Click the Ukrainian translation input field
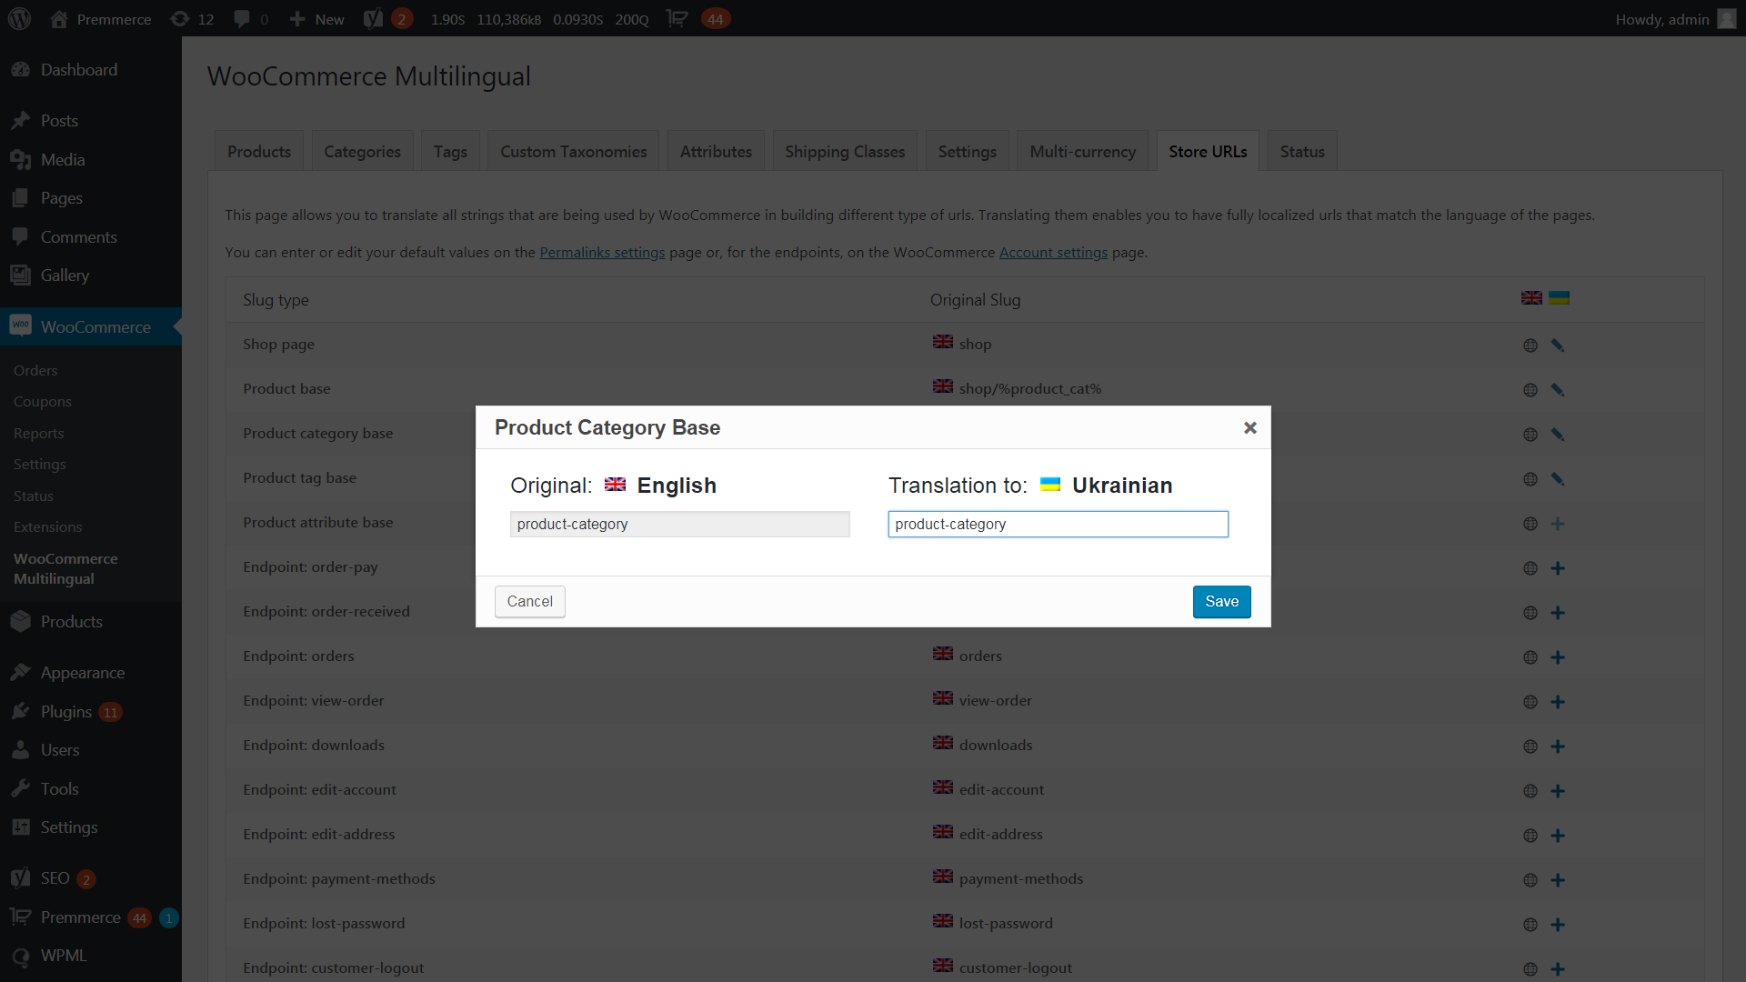This screenshot has width=1746, height=982. 1058,524
